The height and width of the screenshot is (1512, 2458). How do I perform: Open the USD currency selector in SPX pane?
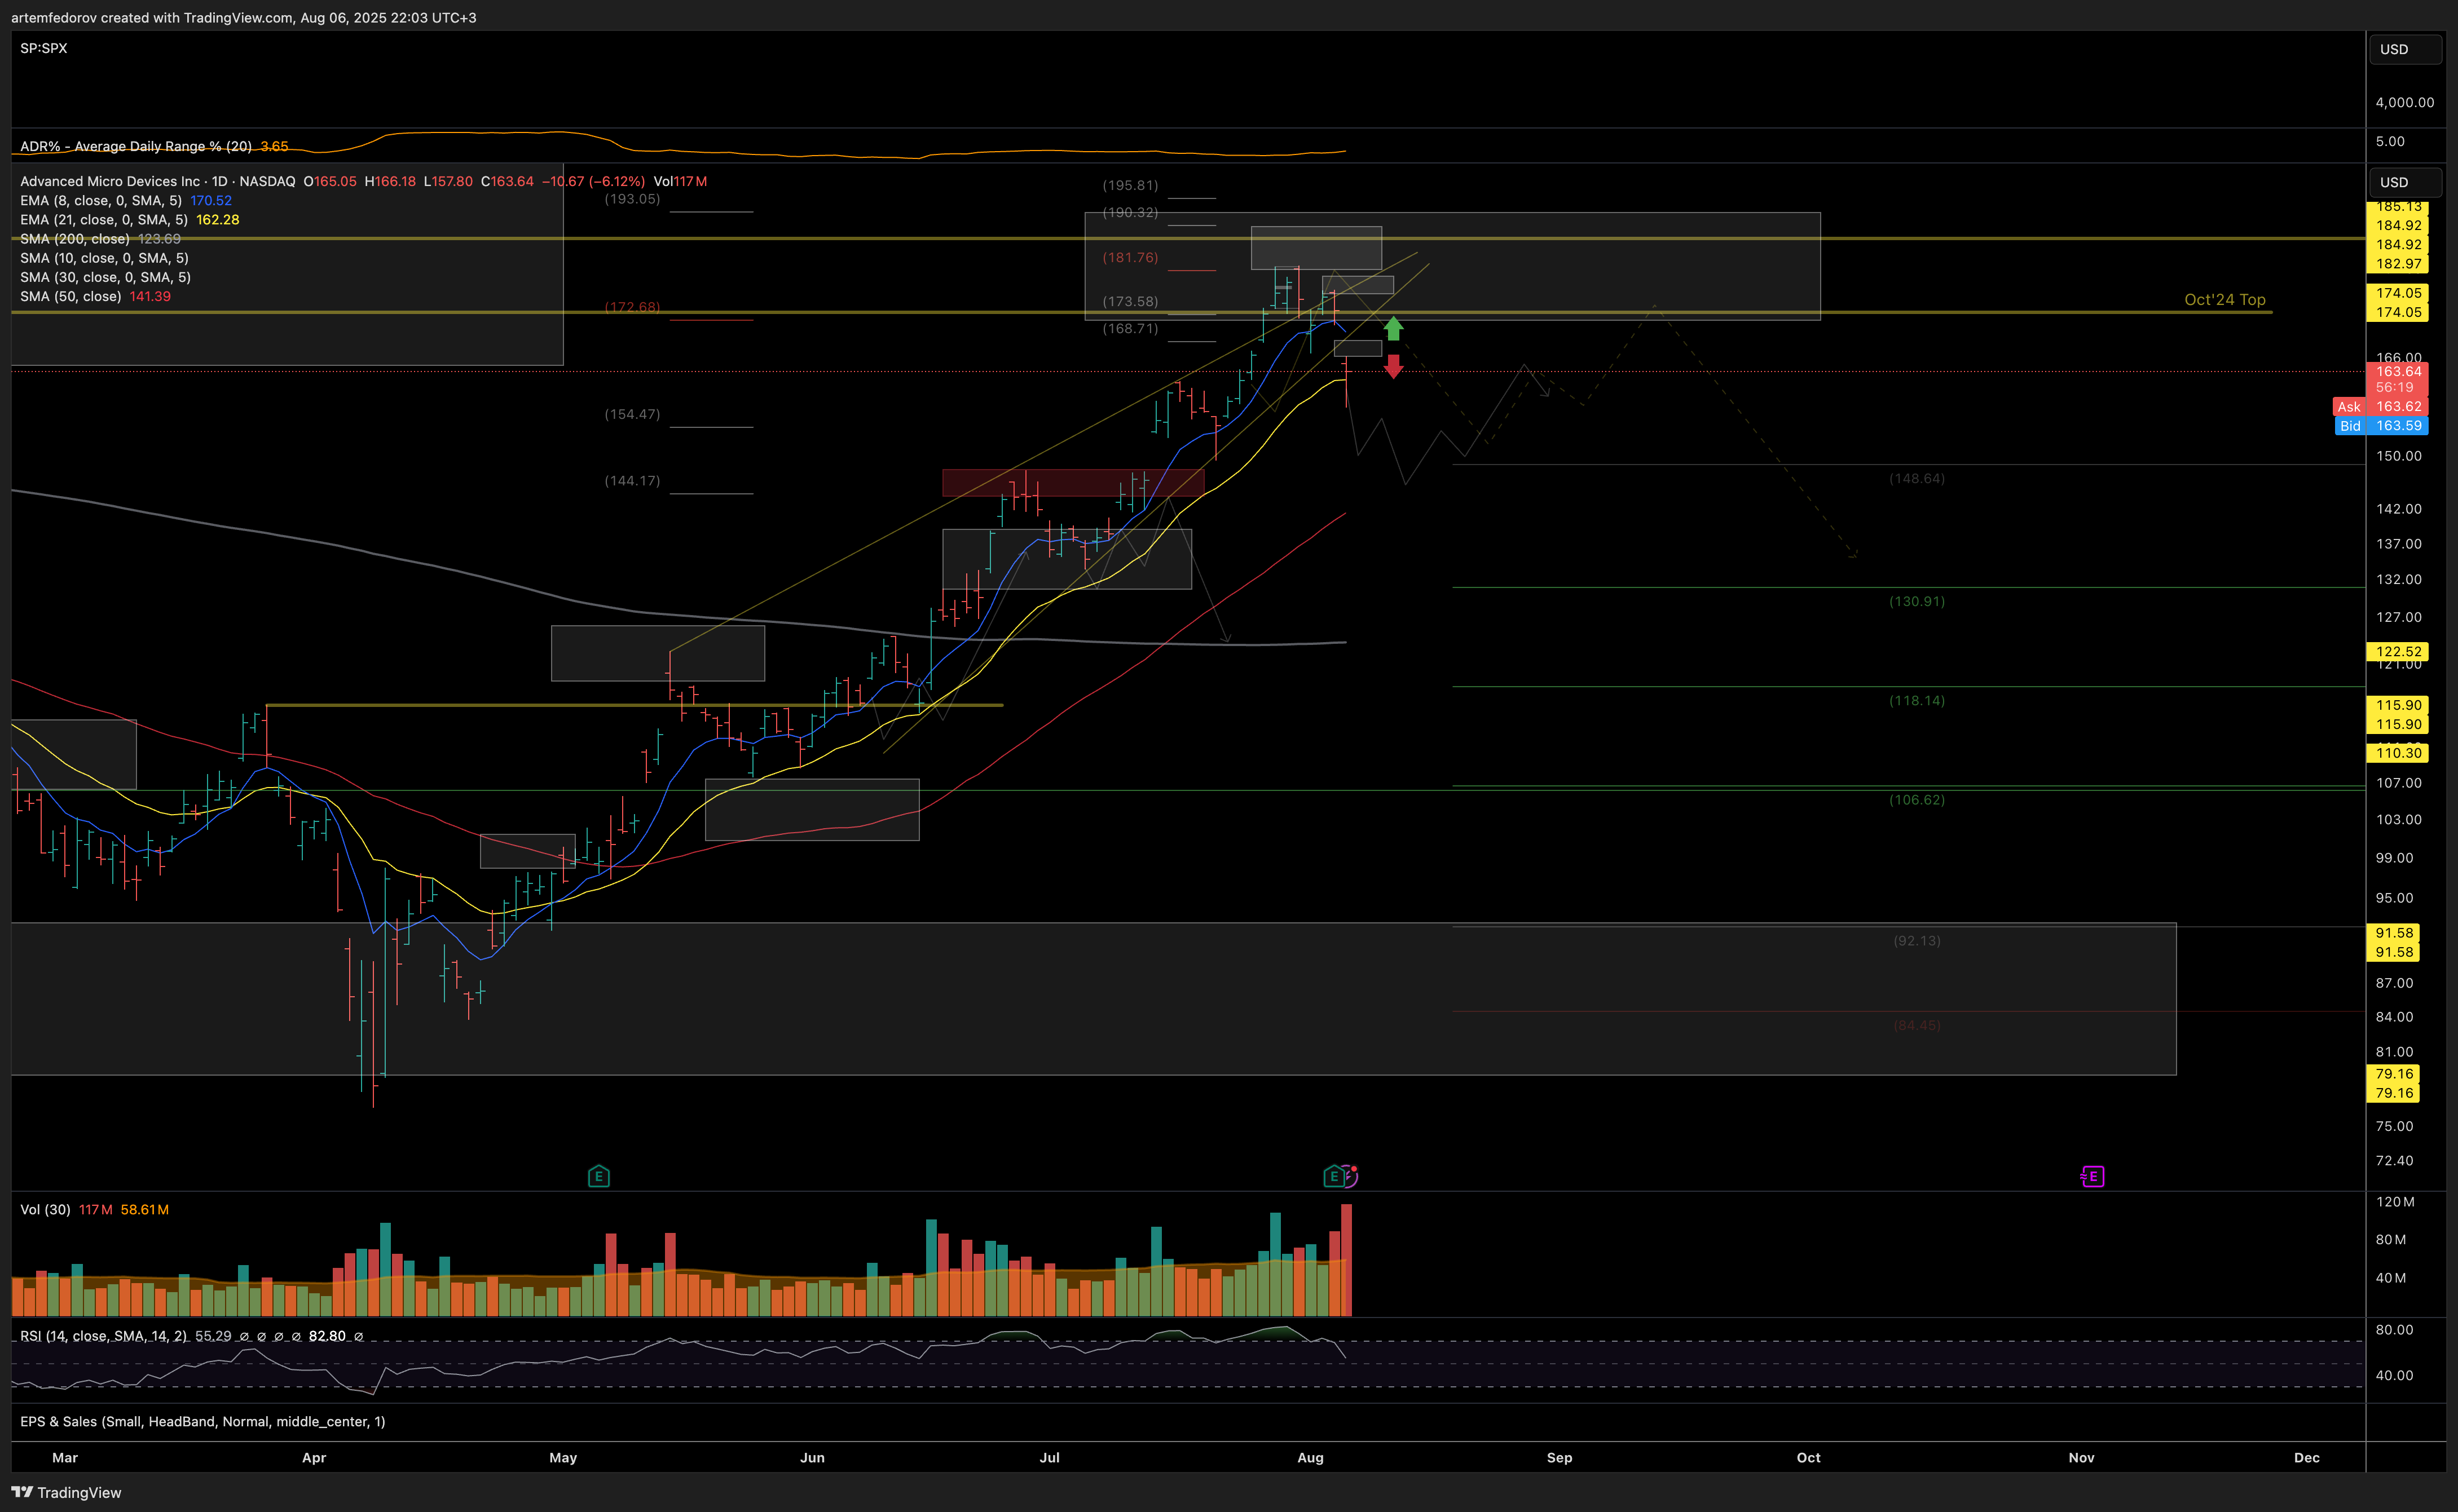(x=2404, y=49)
